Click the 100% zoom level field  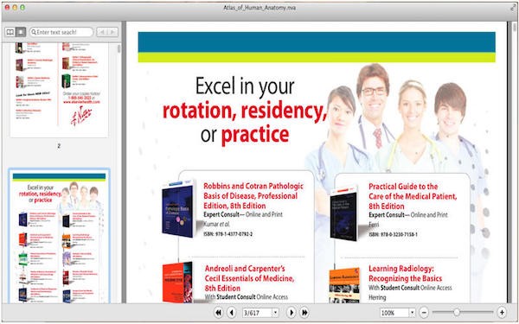394,313
